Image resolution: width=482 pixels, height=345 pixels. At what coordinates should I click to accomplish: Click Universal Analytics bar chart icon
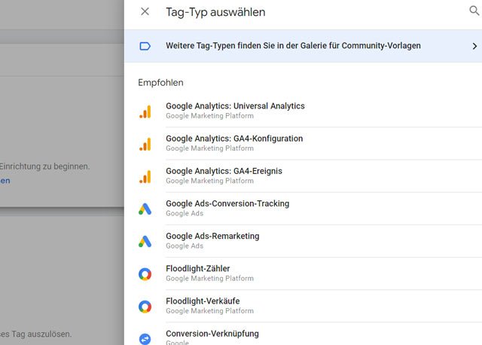(145, 111)
